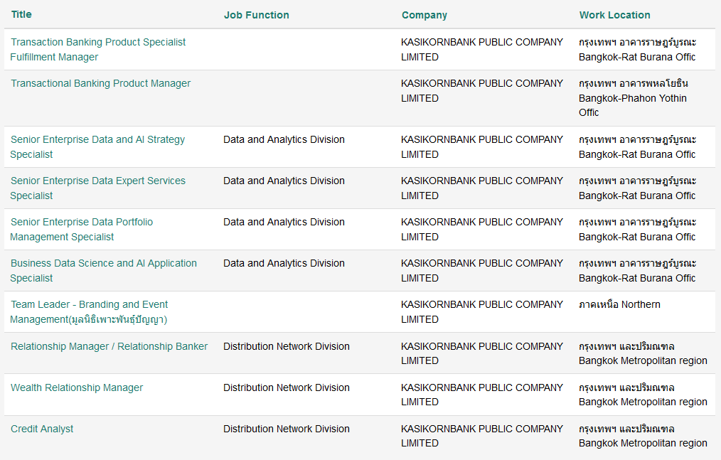The height and width of the screenshot is (460, 721).
Task: Select Distribution Network Division in Relationship Banker row
Action: coord(287,346)
